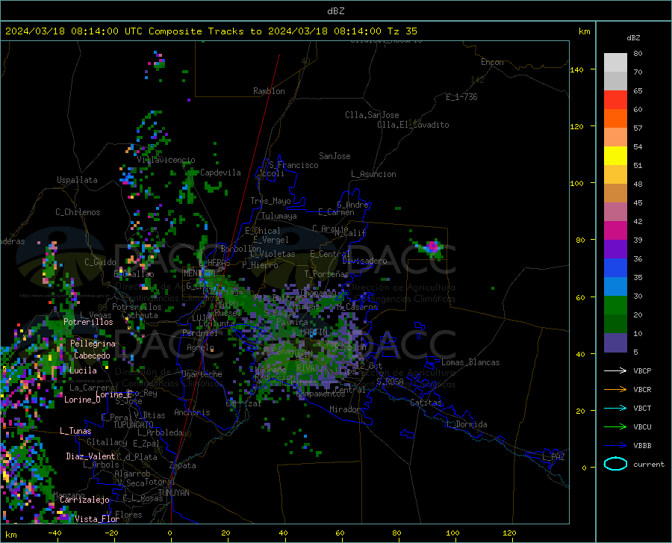Click the Encon place label
The width and height of the screenshot is (672, 543).
click(492, 62)
